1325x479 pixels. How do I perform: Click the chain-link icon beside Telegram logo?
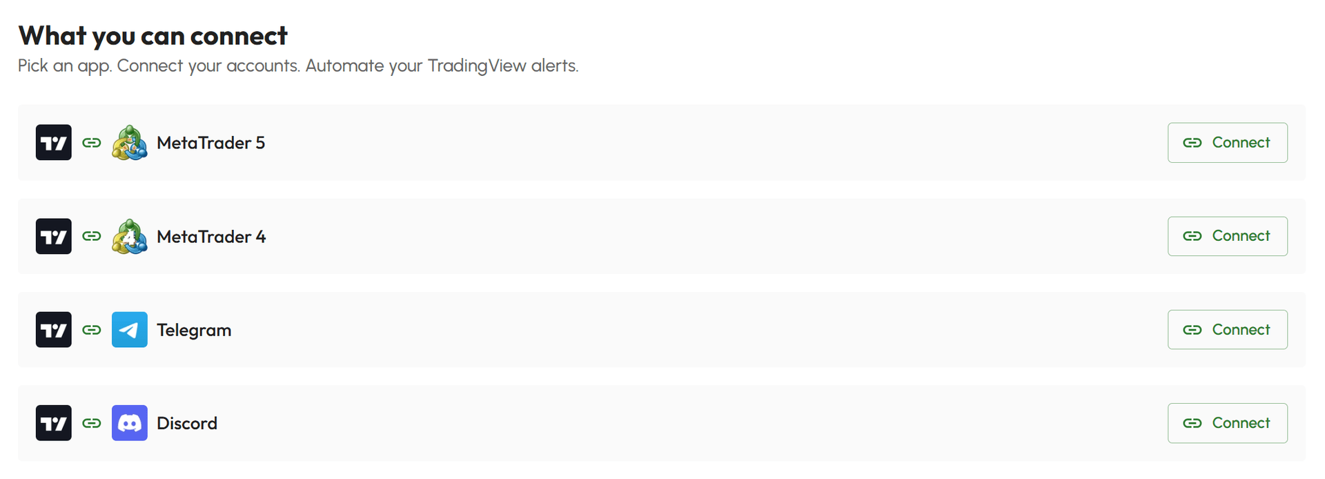coord(92,330)
